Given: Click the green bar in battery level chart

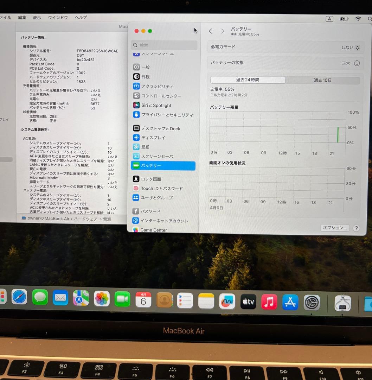Looking at the screenshot, I should (x=338, y=134).
